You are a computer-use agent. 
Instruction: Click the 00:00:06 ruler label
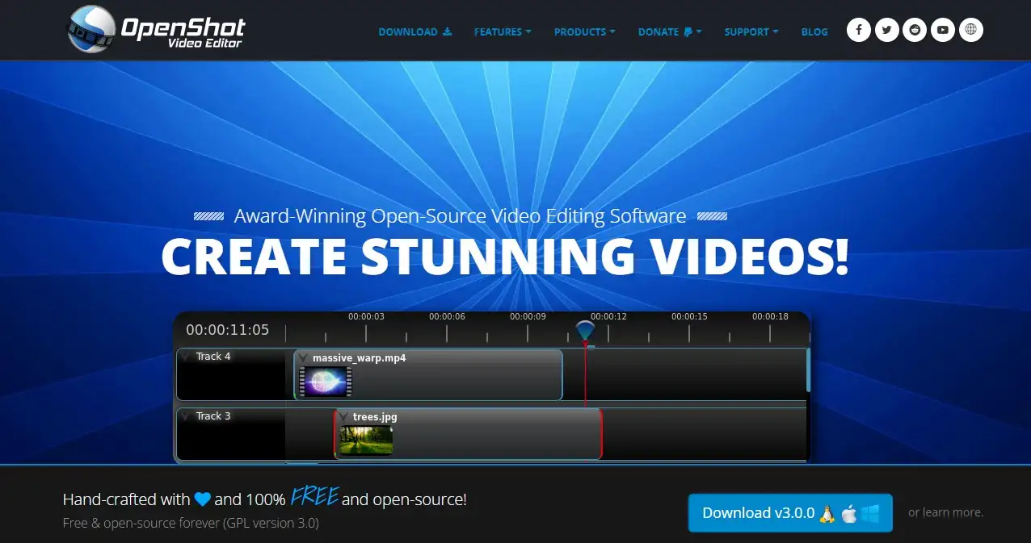[447, 316]
